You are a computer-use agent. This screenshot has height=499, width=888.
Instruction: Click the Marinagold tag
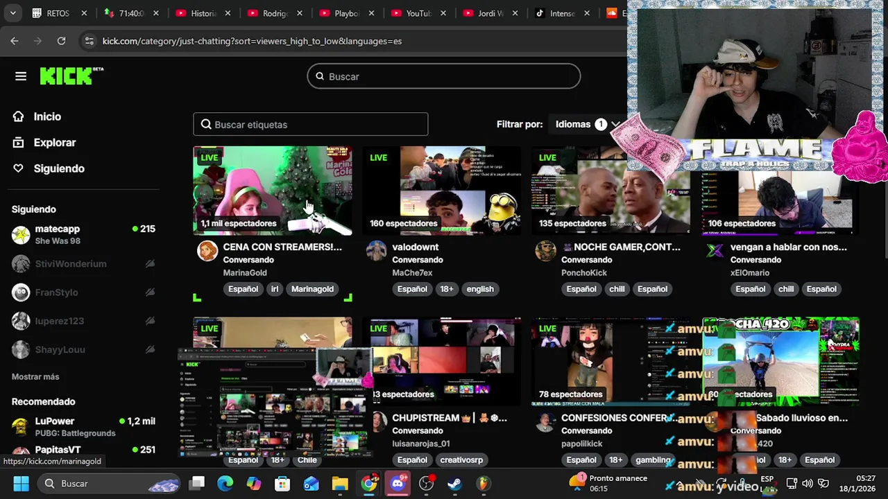click(312, 289)
